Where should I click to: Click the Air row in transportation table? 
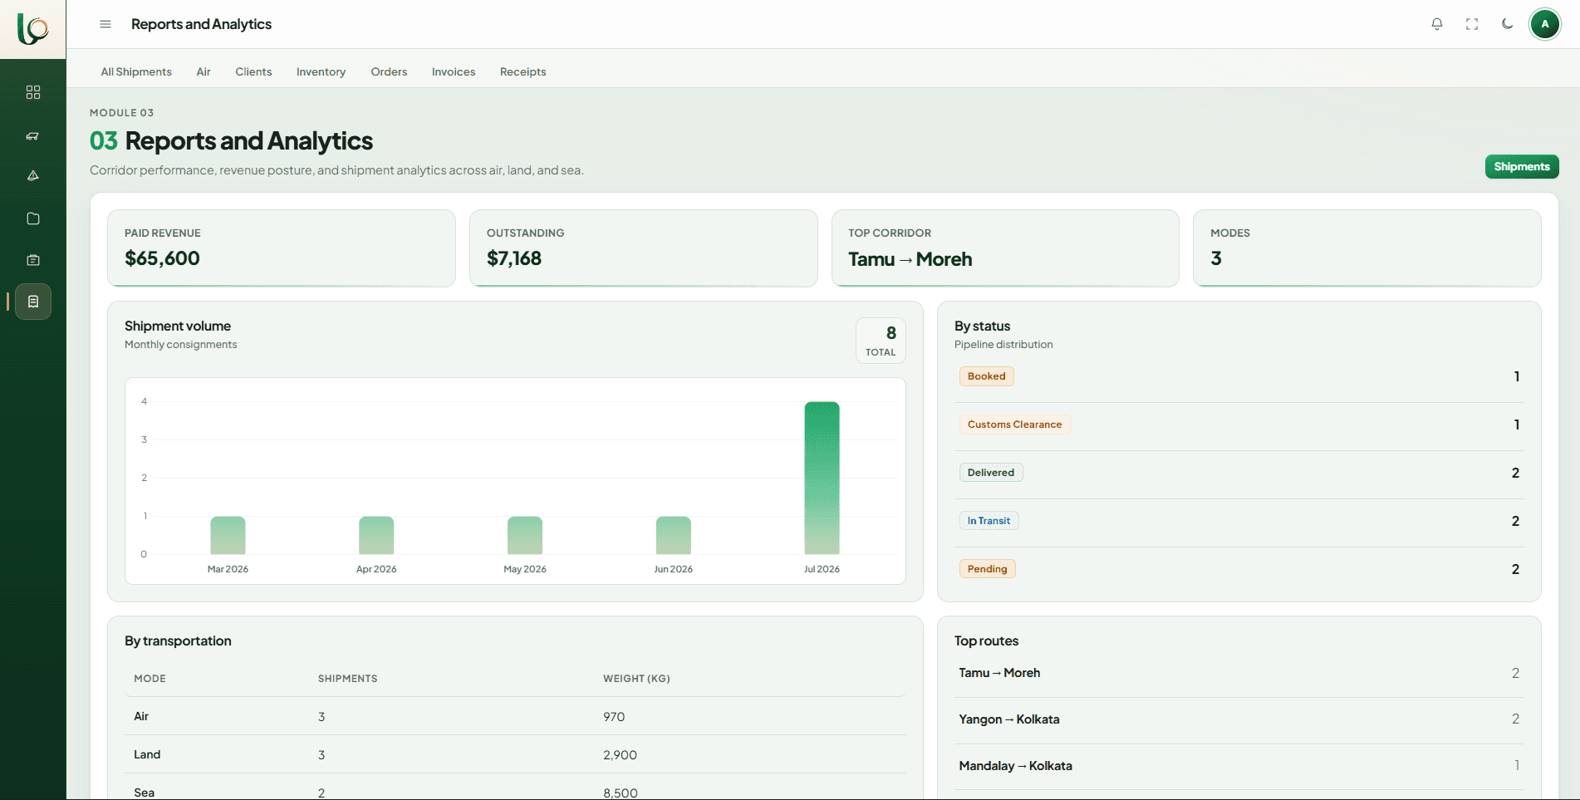[515, 716]
